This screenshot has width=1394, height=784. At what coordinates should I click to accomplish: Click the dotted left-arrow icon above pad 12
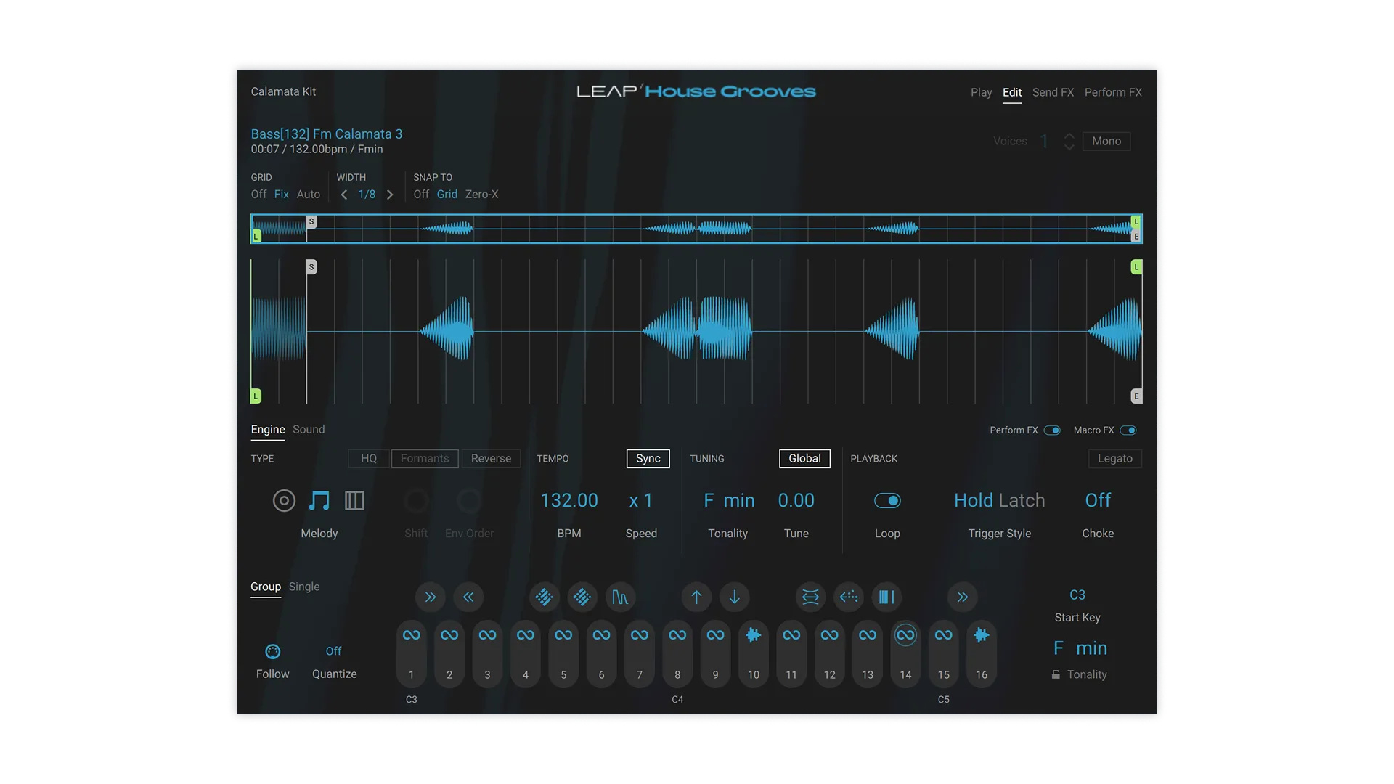tap(849, 597)
